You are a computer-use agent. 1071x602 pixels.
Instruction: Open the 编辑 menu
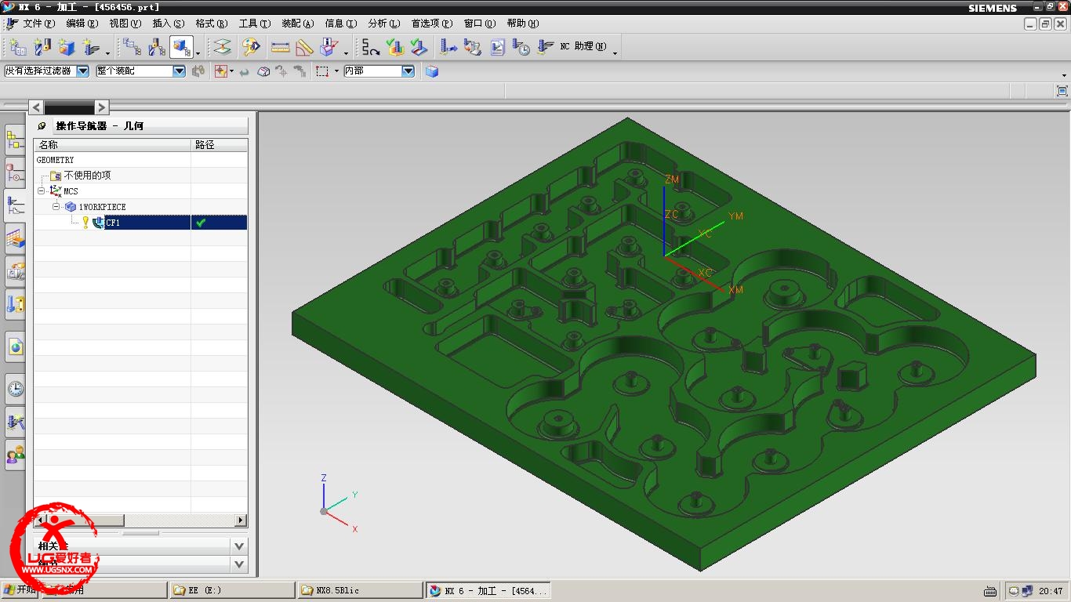(x=82, y=24)
